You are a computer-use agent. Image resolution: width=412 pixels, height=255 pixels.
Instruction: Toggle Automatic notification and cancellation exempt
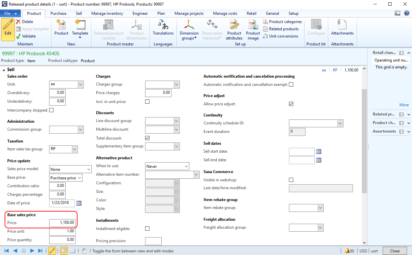(x=291, y=85)
